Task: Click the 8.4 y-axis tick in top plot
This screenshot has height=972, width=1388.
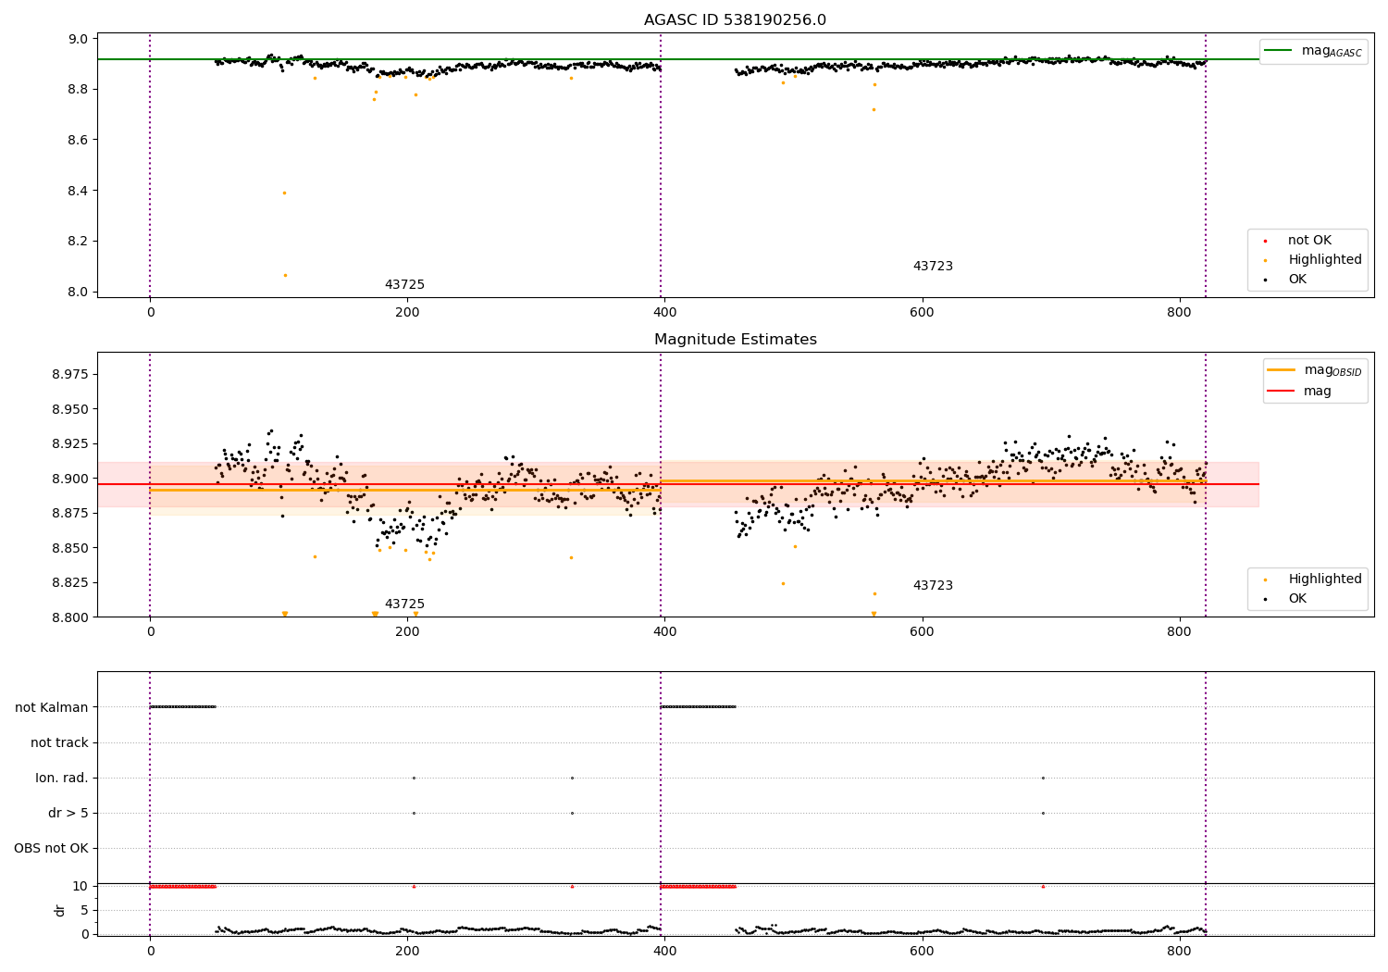Action: pos(79,192)
